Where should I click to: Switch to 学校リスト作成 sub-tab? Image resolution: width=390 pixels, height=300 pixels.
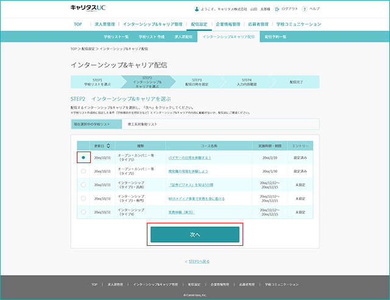[x=152, y=37]
